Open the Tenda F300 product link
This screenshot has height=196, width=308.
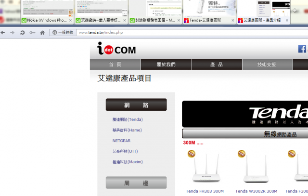(296, 191)
